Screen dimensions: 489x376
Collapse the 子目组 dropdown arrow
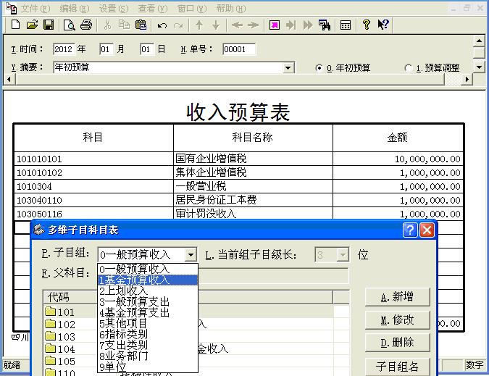click(x=191, y=255)
